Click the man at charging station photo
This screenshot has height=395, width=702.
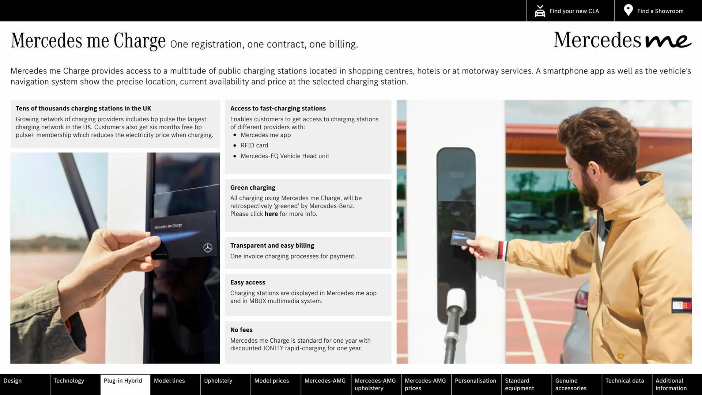click(544, 232)
